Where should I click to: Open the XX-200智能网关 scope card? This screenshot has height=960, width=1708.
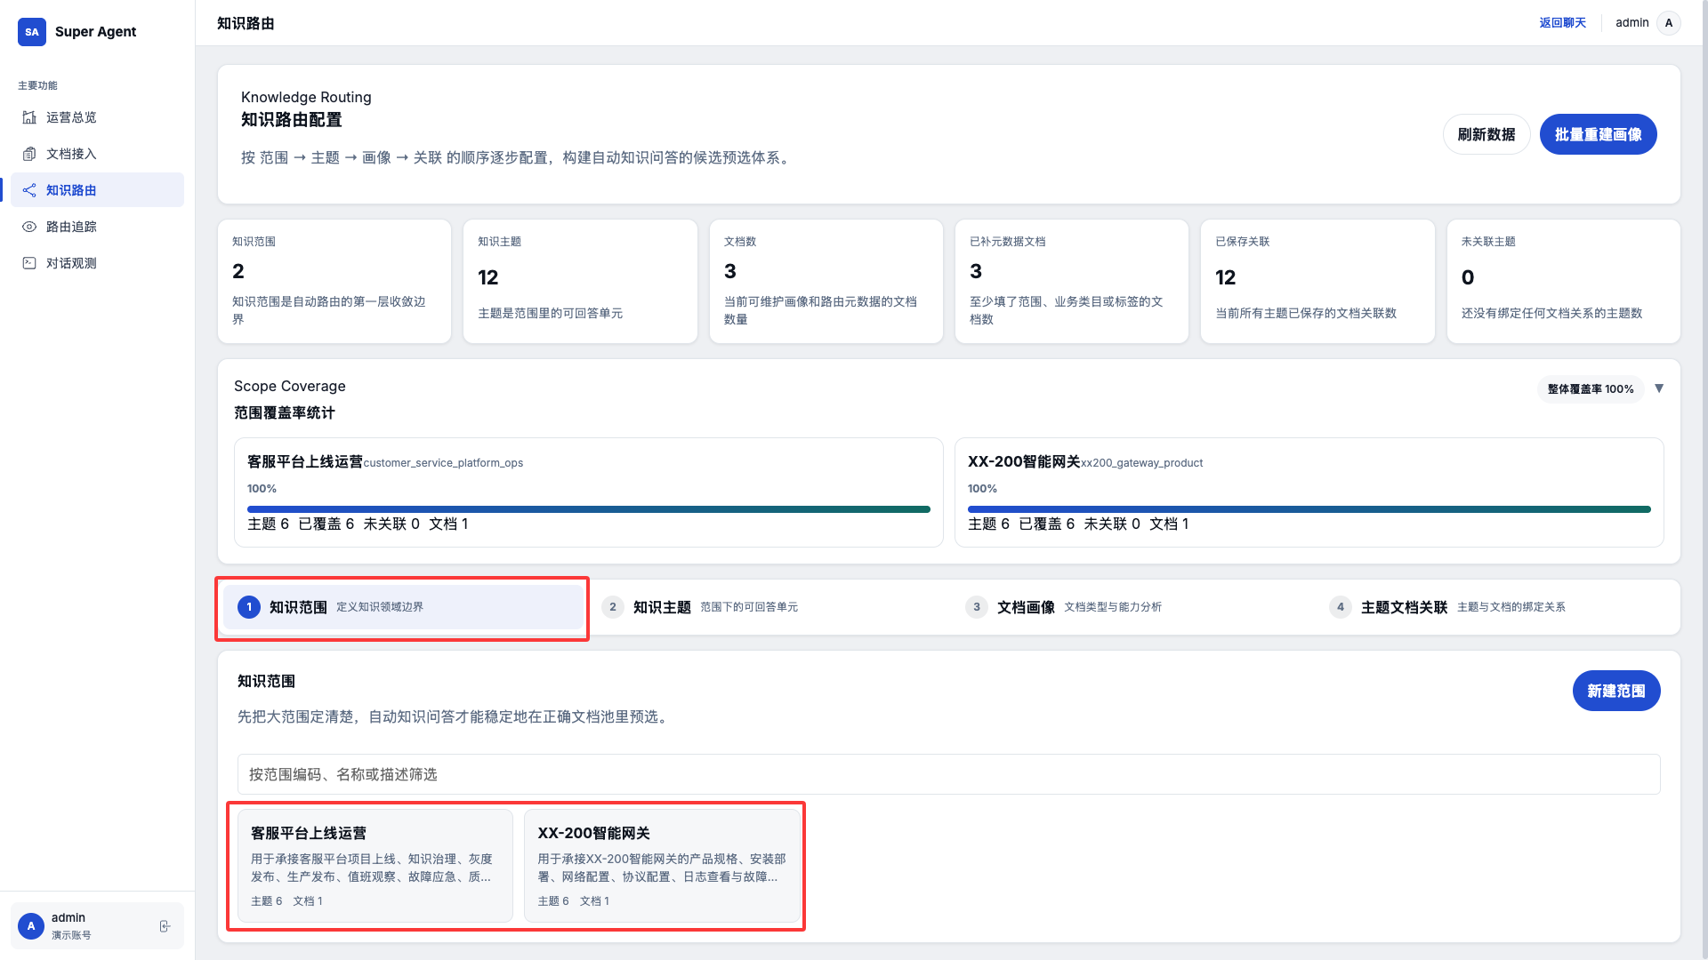coord(661,865)
